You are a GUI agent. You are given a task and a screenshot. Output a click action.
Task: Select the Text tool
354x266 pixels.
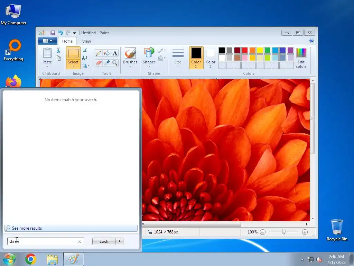click(115, 53)
